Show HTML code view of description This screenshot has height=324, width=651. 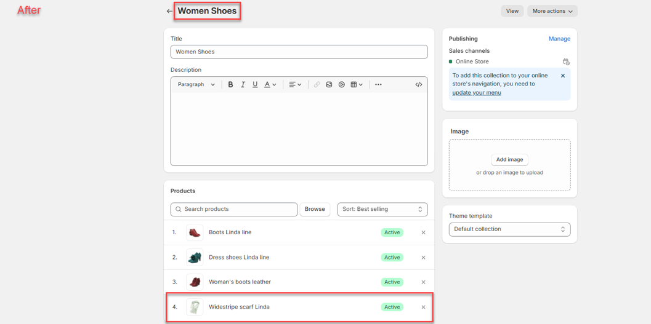point(419,85)
